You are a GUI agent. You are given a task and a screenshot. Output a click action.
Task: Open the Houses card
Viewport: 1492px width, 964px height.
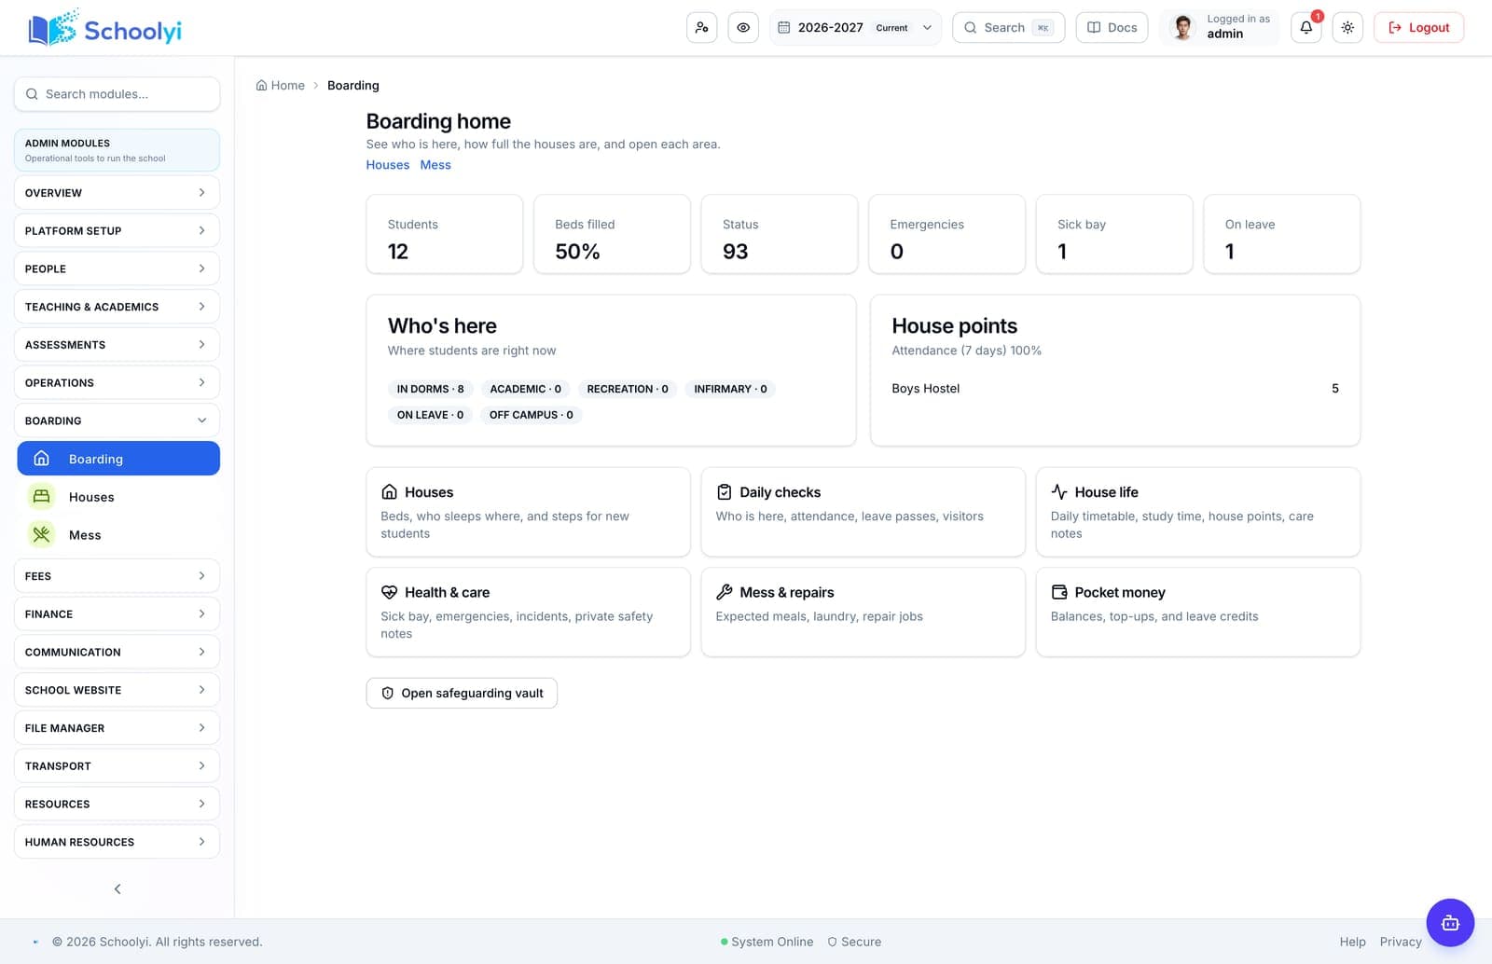[528, 512]
